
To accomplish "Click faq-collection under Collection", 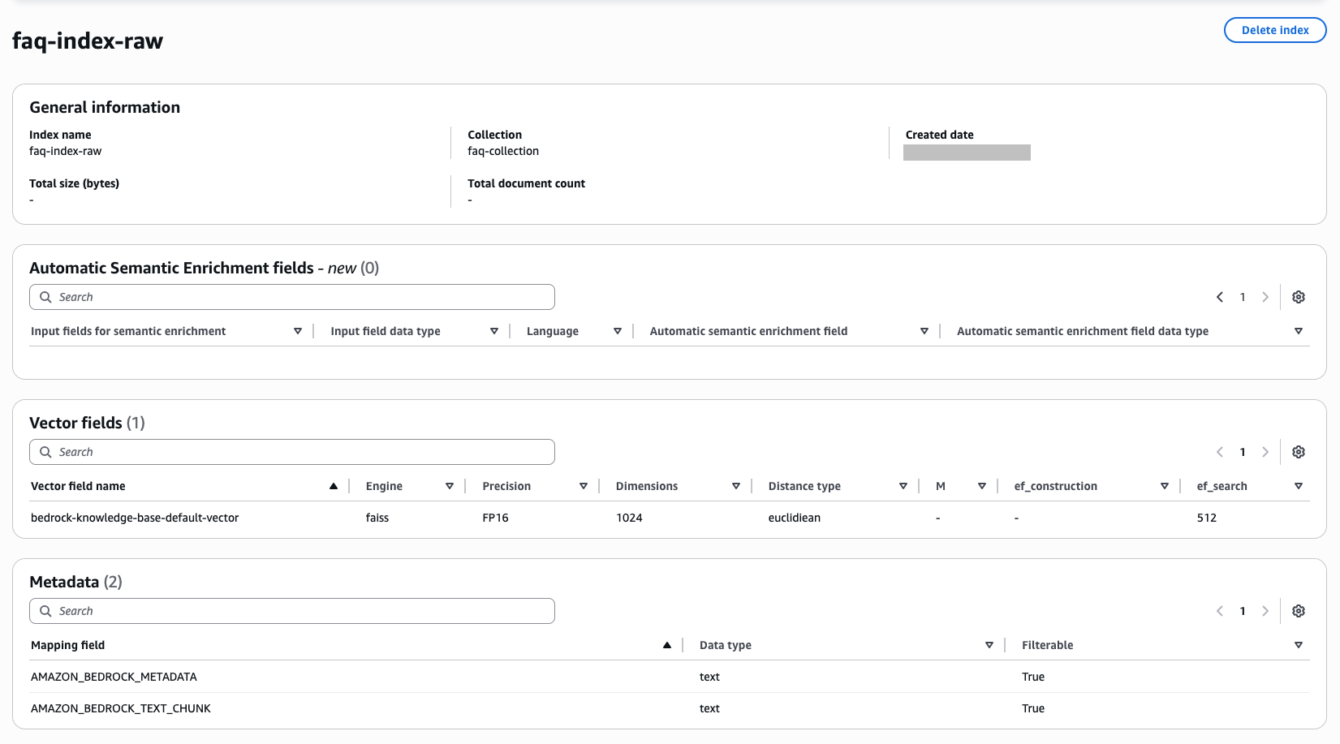I will tap(503, 151).
